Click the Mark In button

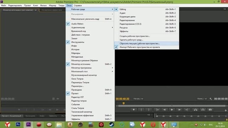coord(141,110)
